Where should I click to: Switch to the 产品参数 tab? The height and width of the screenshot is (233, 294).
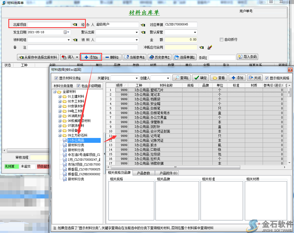pyautogui.click(x=143, y=173)
